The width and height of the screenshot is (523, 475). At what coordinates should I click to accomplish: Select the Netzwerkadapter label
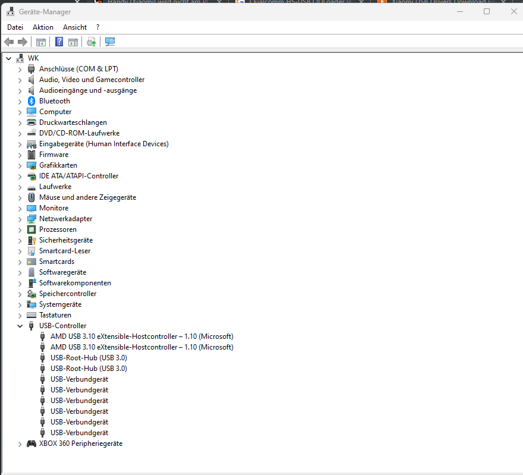[x=66, y=219]
